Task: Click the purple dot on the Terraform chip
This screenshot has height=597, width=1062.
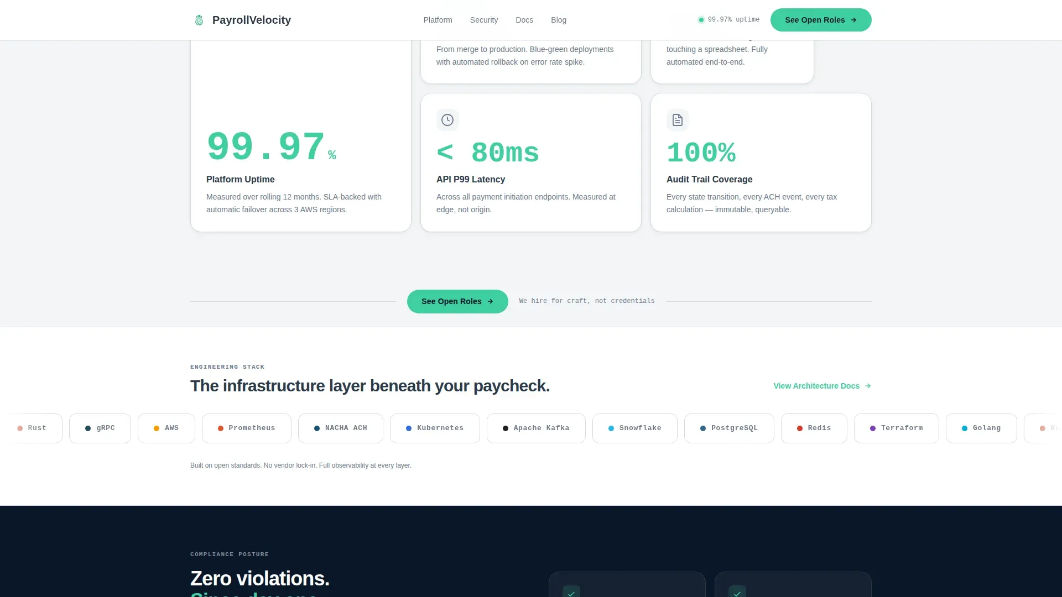Action: (x=873, y=428)
